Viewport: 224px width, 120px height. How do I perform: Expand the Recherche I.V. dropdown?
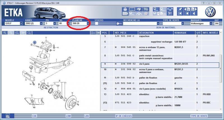pos(158,23)
